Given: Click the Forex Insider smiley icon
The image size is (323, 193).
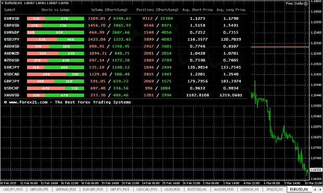Looking at the screenshot, I should (306, 3).
